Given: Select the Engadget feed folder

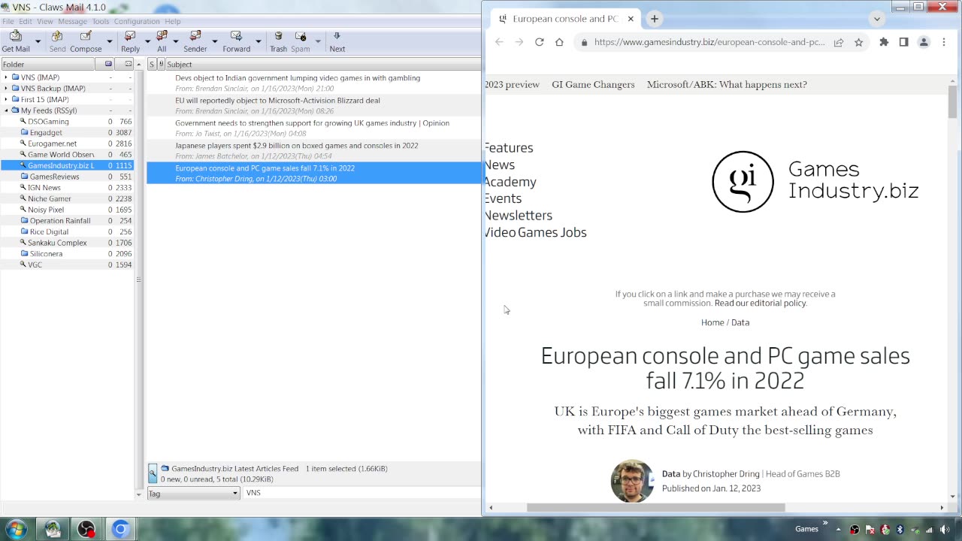Looking at the screenshot, I should point(46,132).
